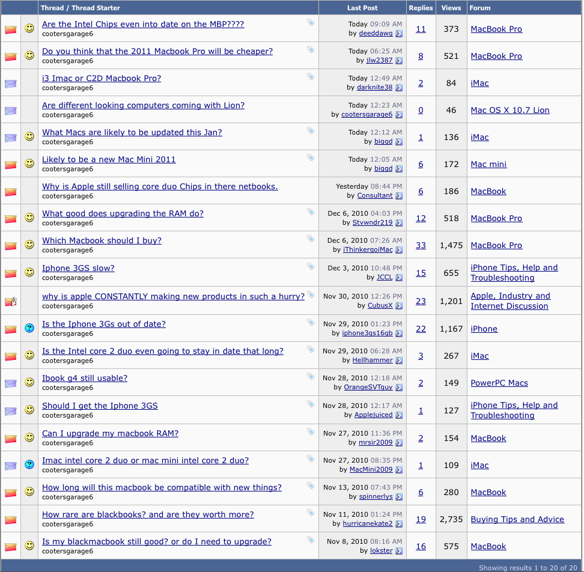Open the 19 replies count link
This screenshot has width=584, height=572.
421,520
